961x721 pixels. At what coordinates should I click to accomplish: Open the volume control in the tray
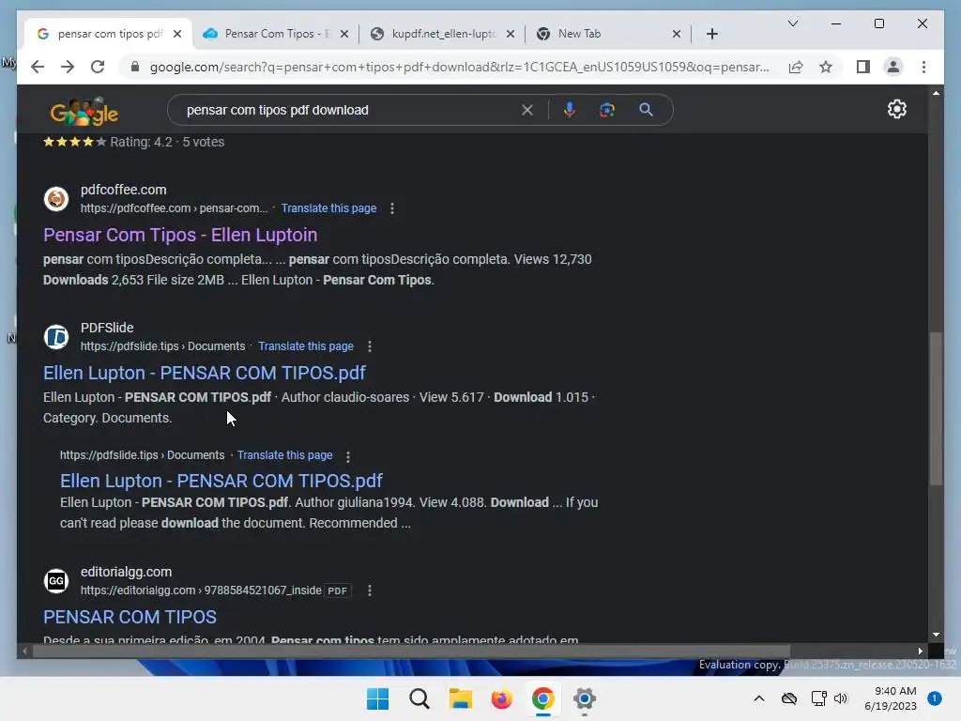point(841,698)
